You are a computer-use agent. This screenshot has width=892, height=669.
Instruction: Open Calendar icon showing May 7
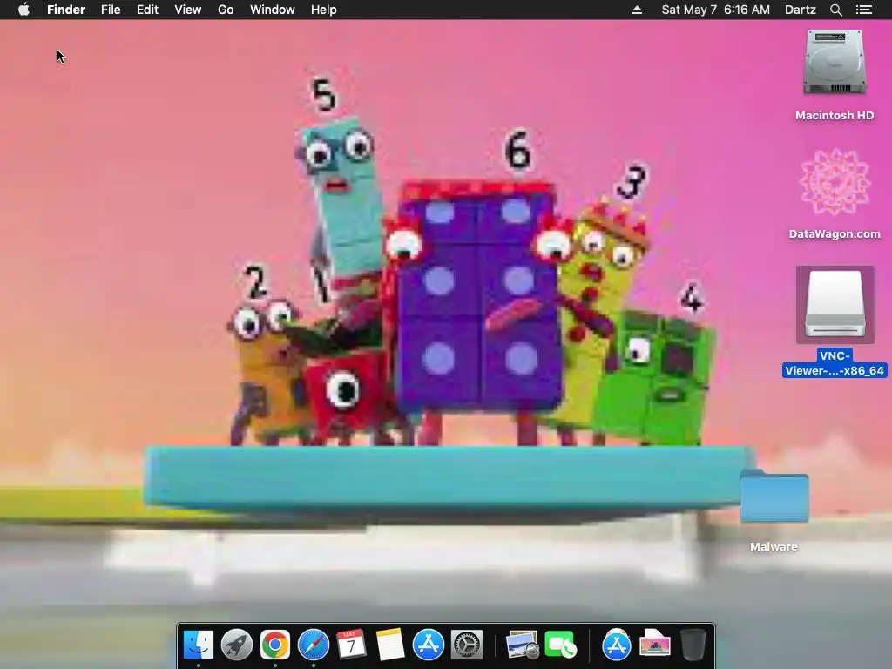click(351, 645)
